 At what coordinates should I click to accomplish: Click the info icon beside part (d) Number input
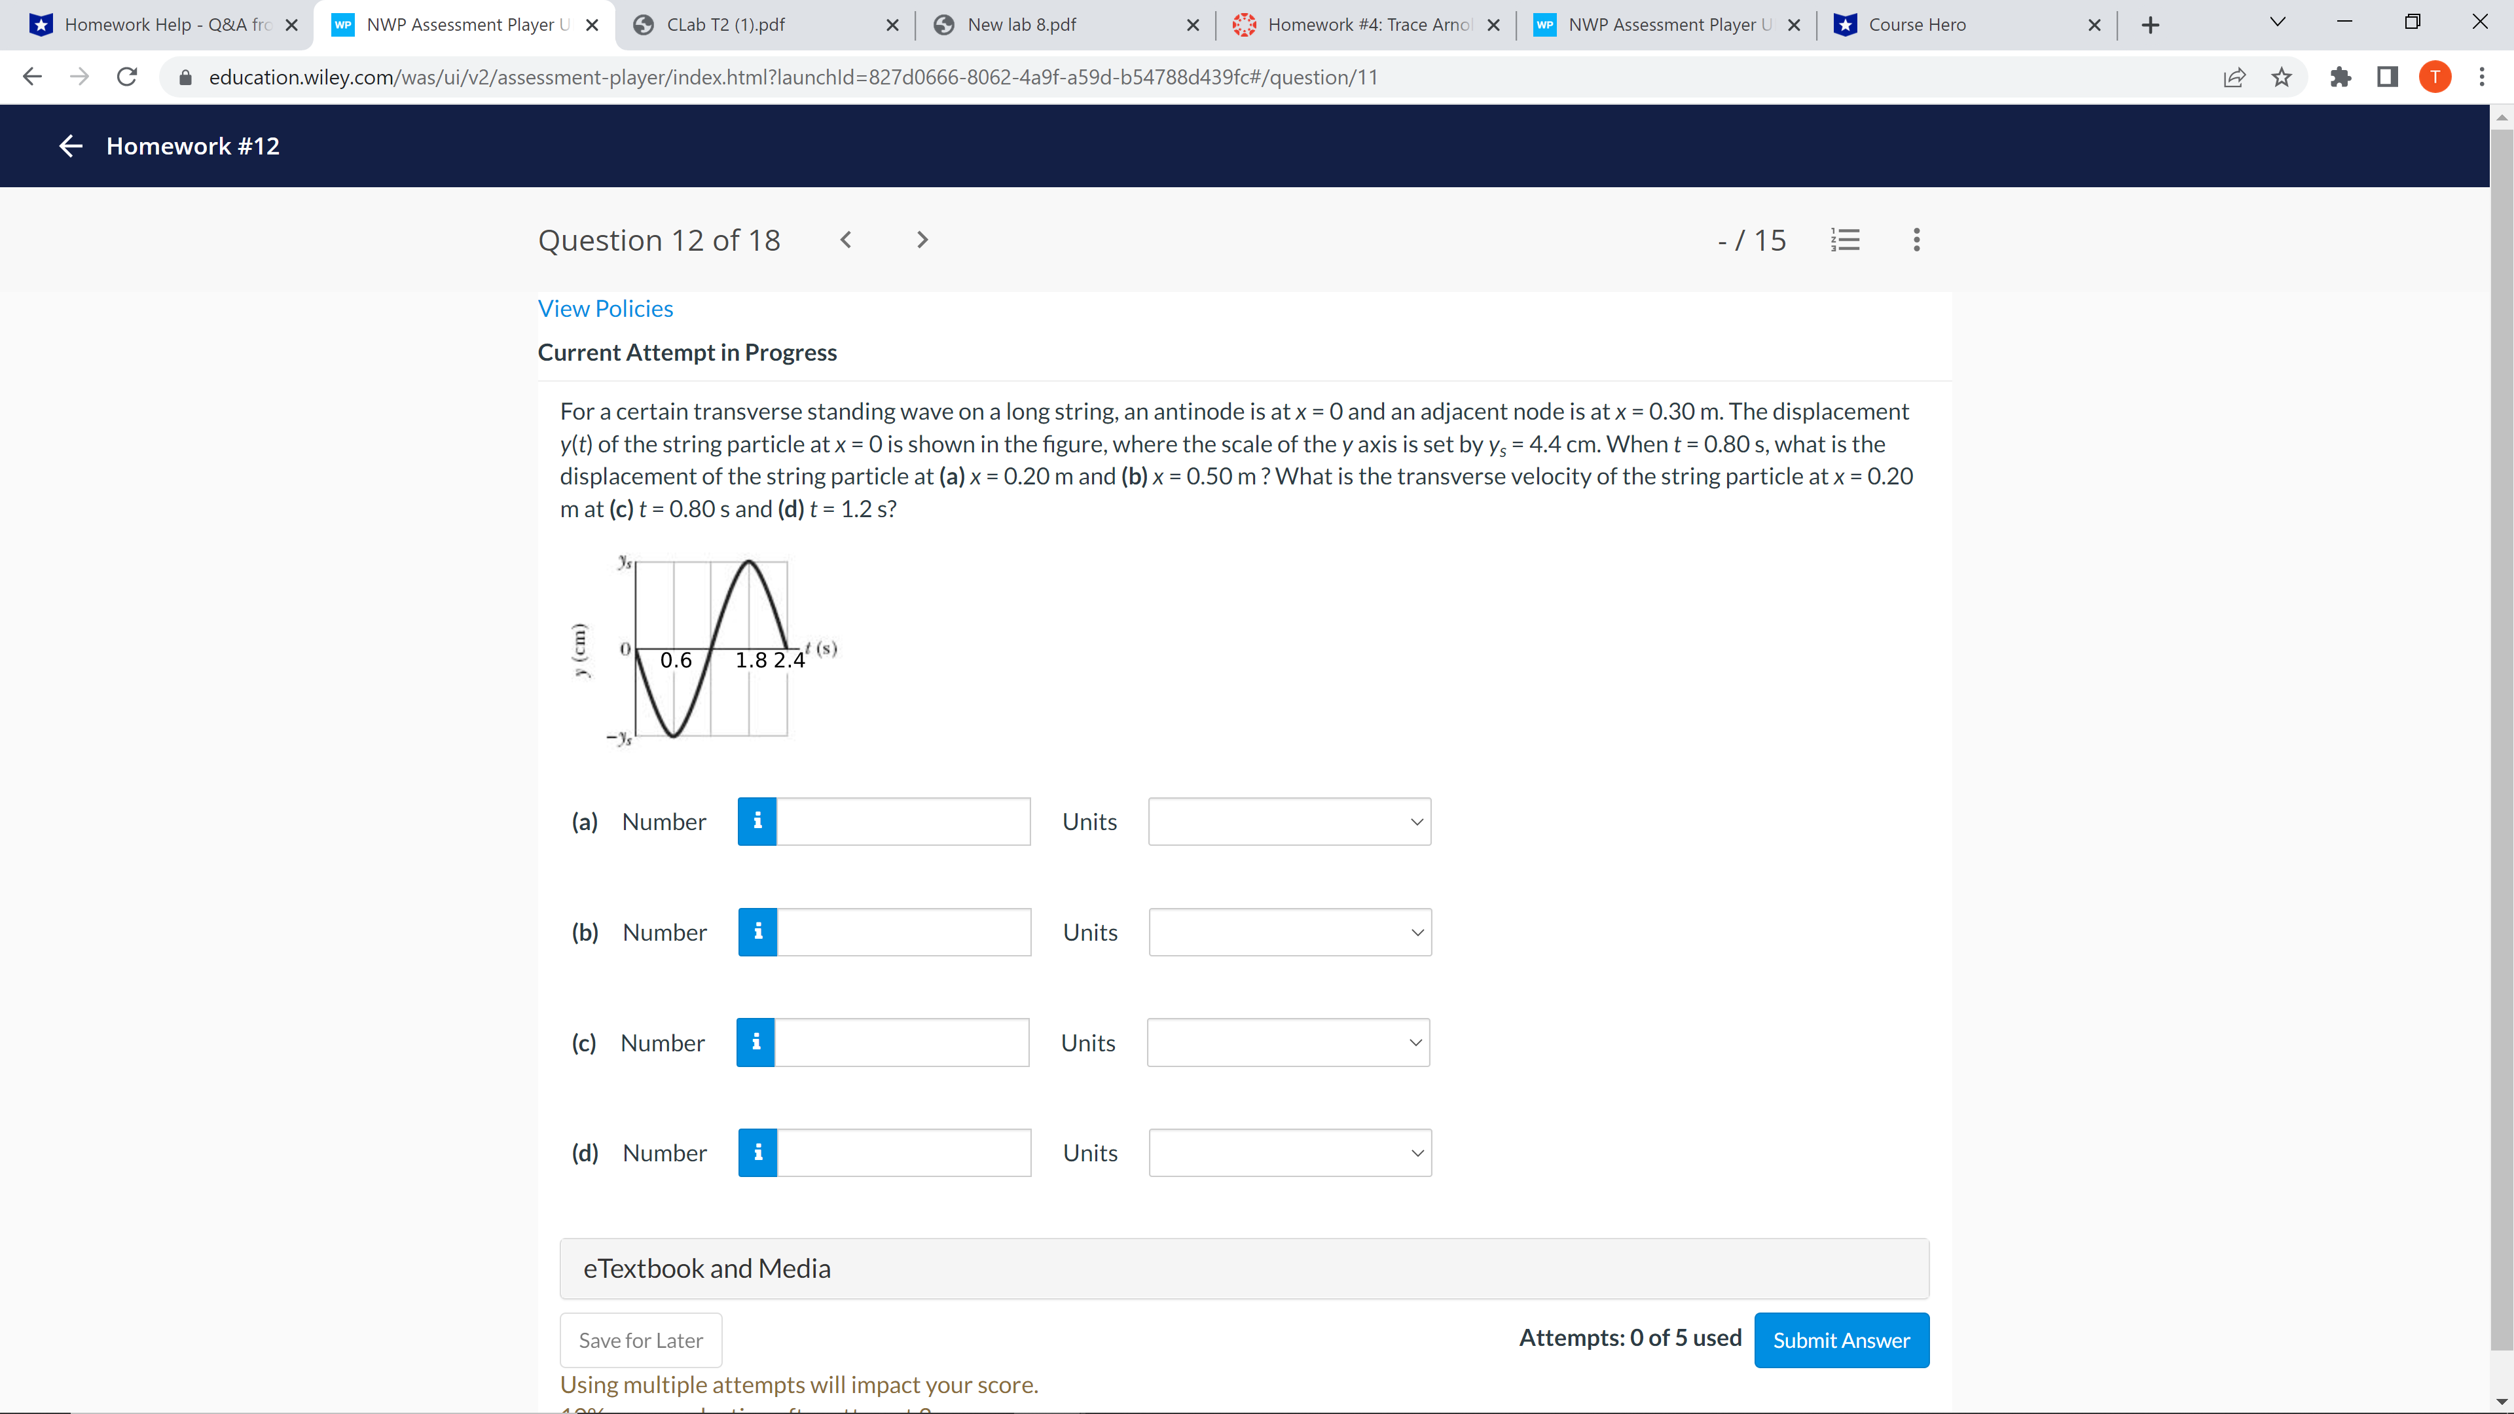coord(756,1152)
